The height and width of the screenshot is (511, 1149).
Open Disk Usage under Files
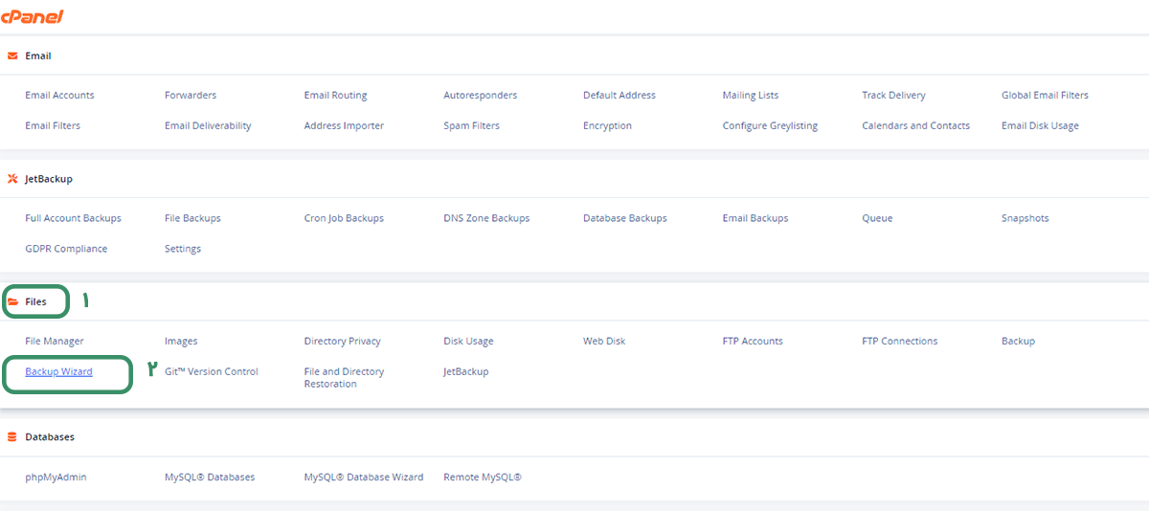point(468,341)
